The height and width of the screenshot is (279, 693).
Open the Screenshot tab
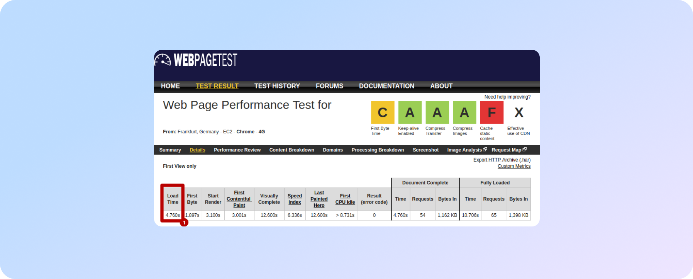(425, 150)
